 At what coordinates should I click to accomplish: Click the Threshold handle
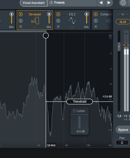[79, 102]
